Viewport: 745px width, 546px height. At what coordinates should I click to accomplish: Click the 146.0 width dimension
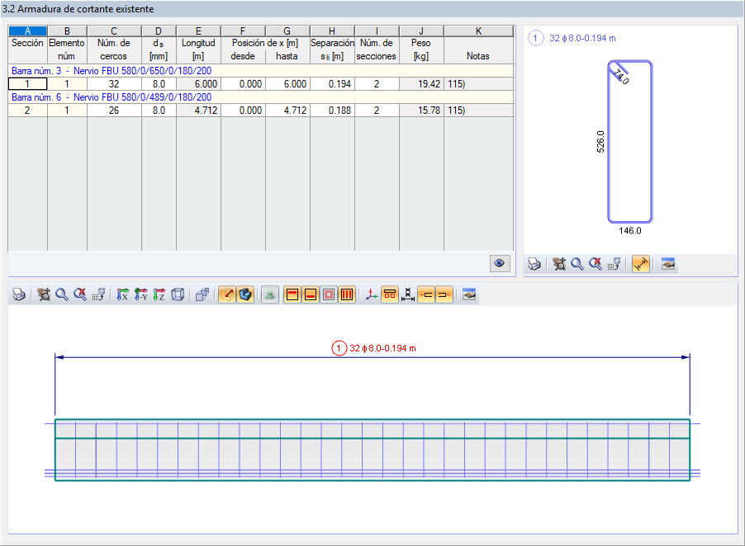[630, 231]
